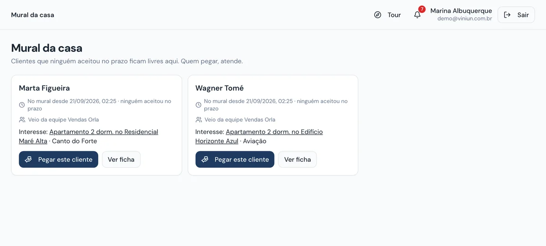Click Mural da casa in top bar
This screenshot has width=546, height=246.
point(33,15)
